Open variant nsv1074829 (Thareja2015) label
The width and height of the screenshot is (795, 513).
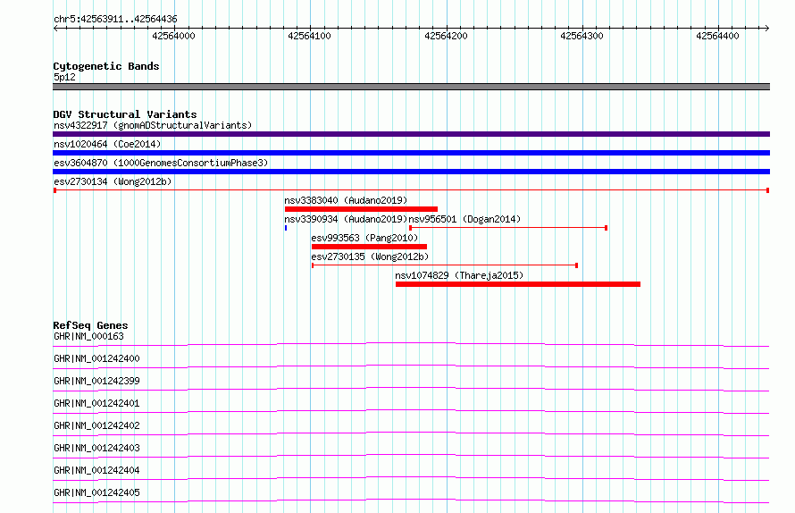[459, 275]
